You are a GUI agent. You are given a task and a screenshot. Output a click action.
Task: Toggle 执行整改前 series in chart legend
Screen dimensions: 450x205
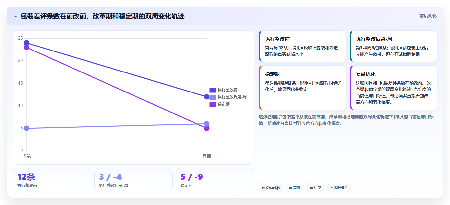(223, 90)
